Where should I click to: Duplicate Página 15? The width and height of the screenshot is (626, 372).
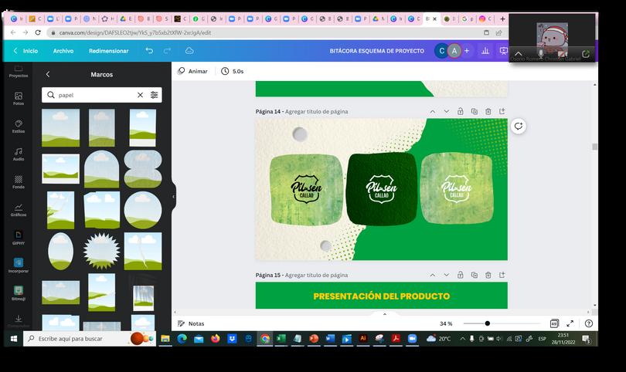point(475,275)
